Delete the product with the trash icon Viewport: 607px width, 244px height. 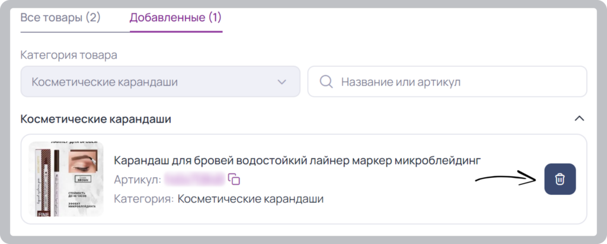[x=560, y=179]
